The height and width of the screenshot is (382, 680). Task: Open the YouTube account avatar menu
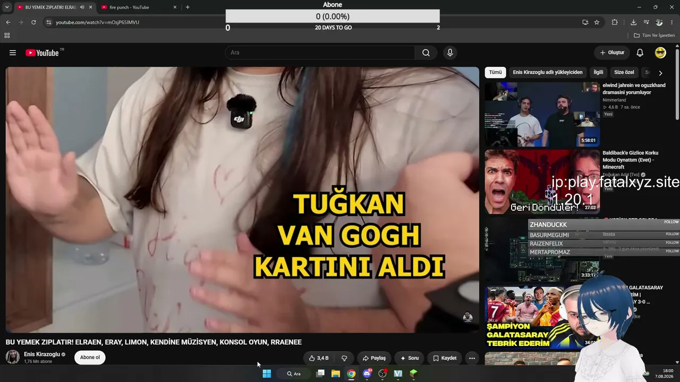(x=660, y=53)
